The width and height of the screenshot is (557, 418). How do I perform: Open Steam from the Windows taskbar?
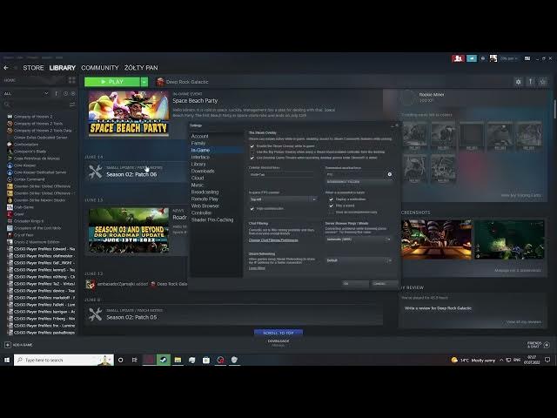click(164, 360)
